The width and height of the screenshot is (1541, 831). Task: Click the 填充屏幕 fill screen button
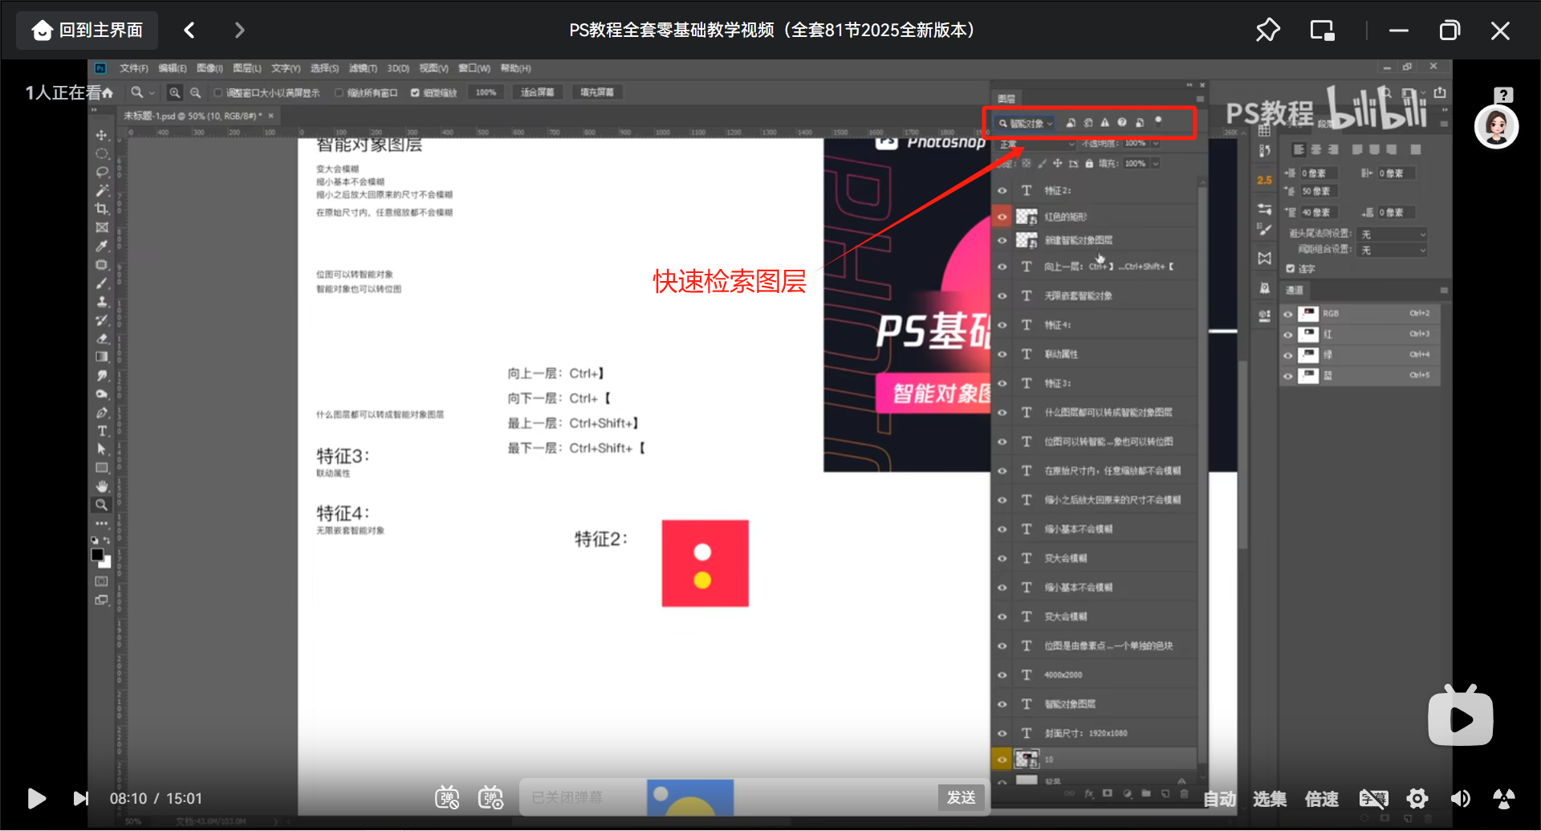pos(597,93)
